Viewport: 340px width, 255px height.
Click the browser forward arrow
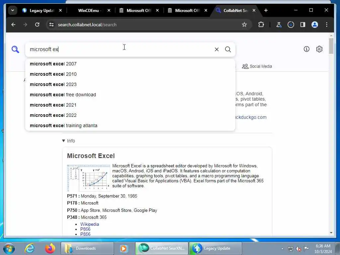25,25
